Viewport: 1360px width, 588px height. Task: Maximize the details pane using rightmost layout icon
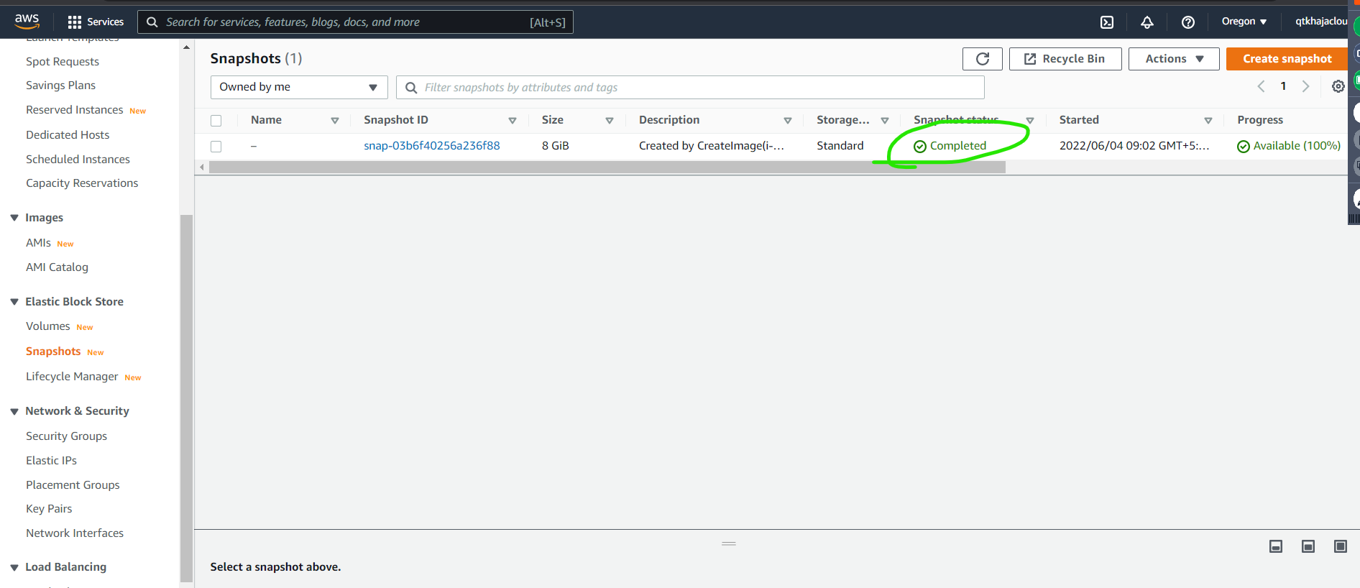tap(1340, 547)
